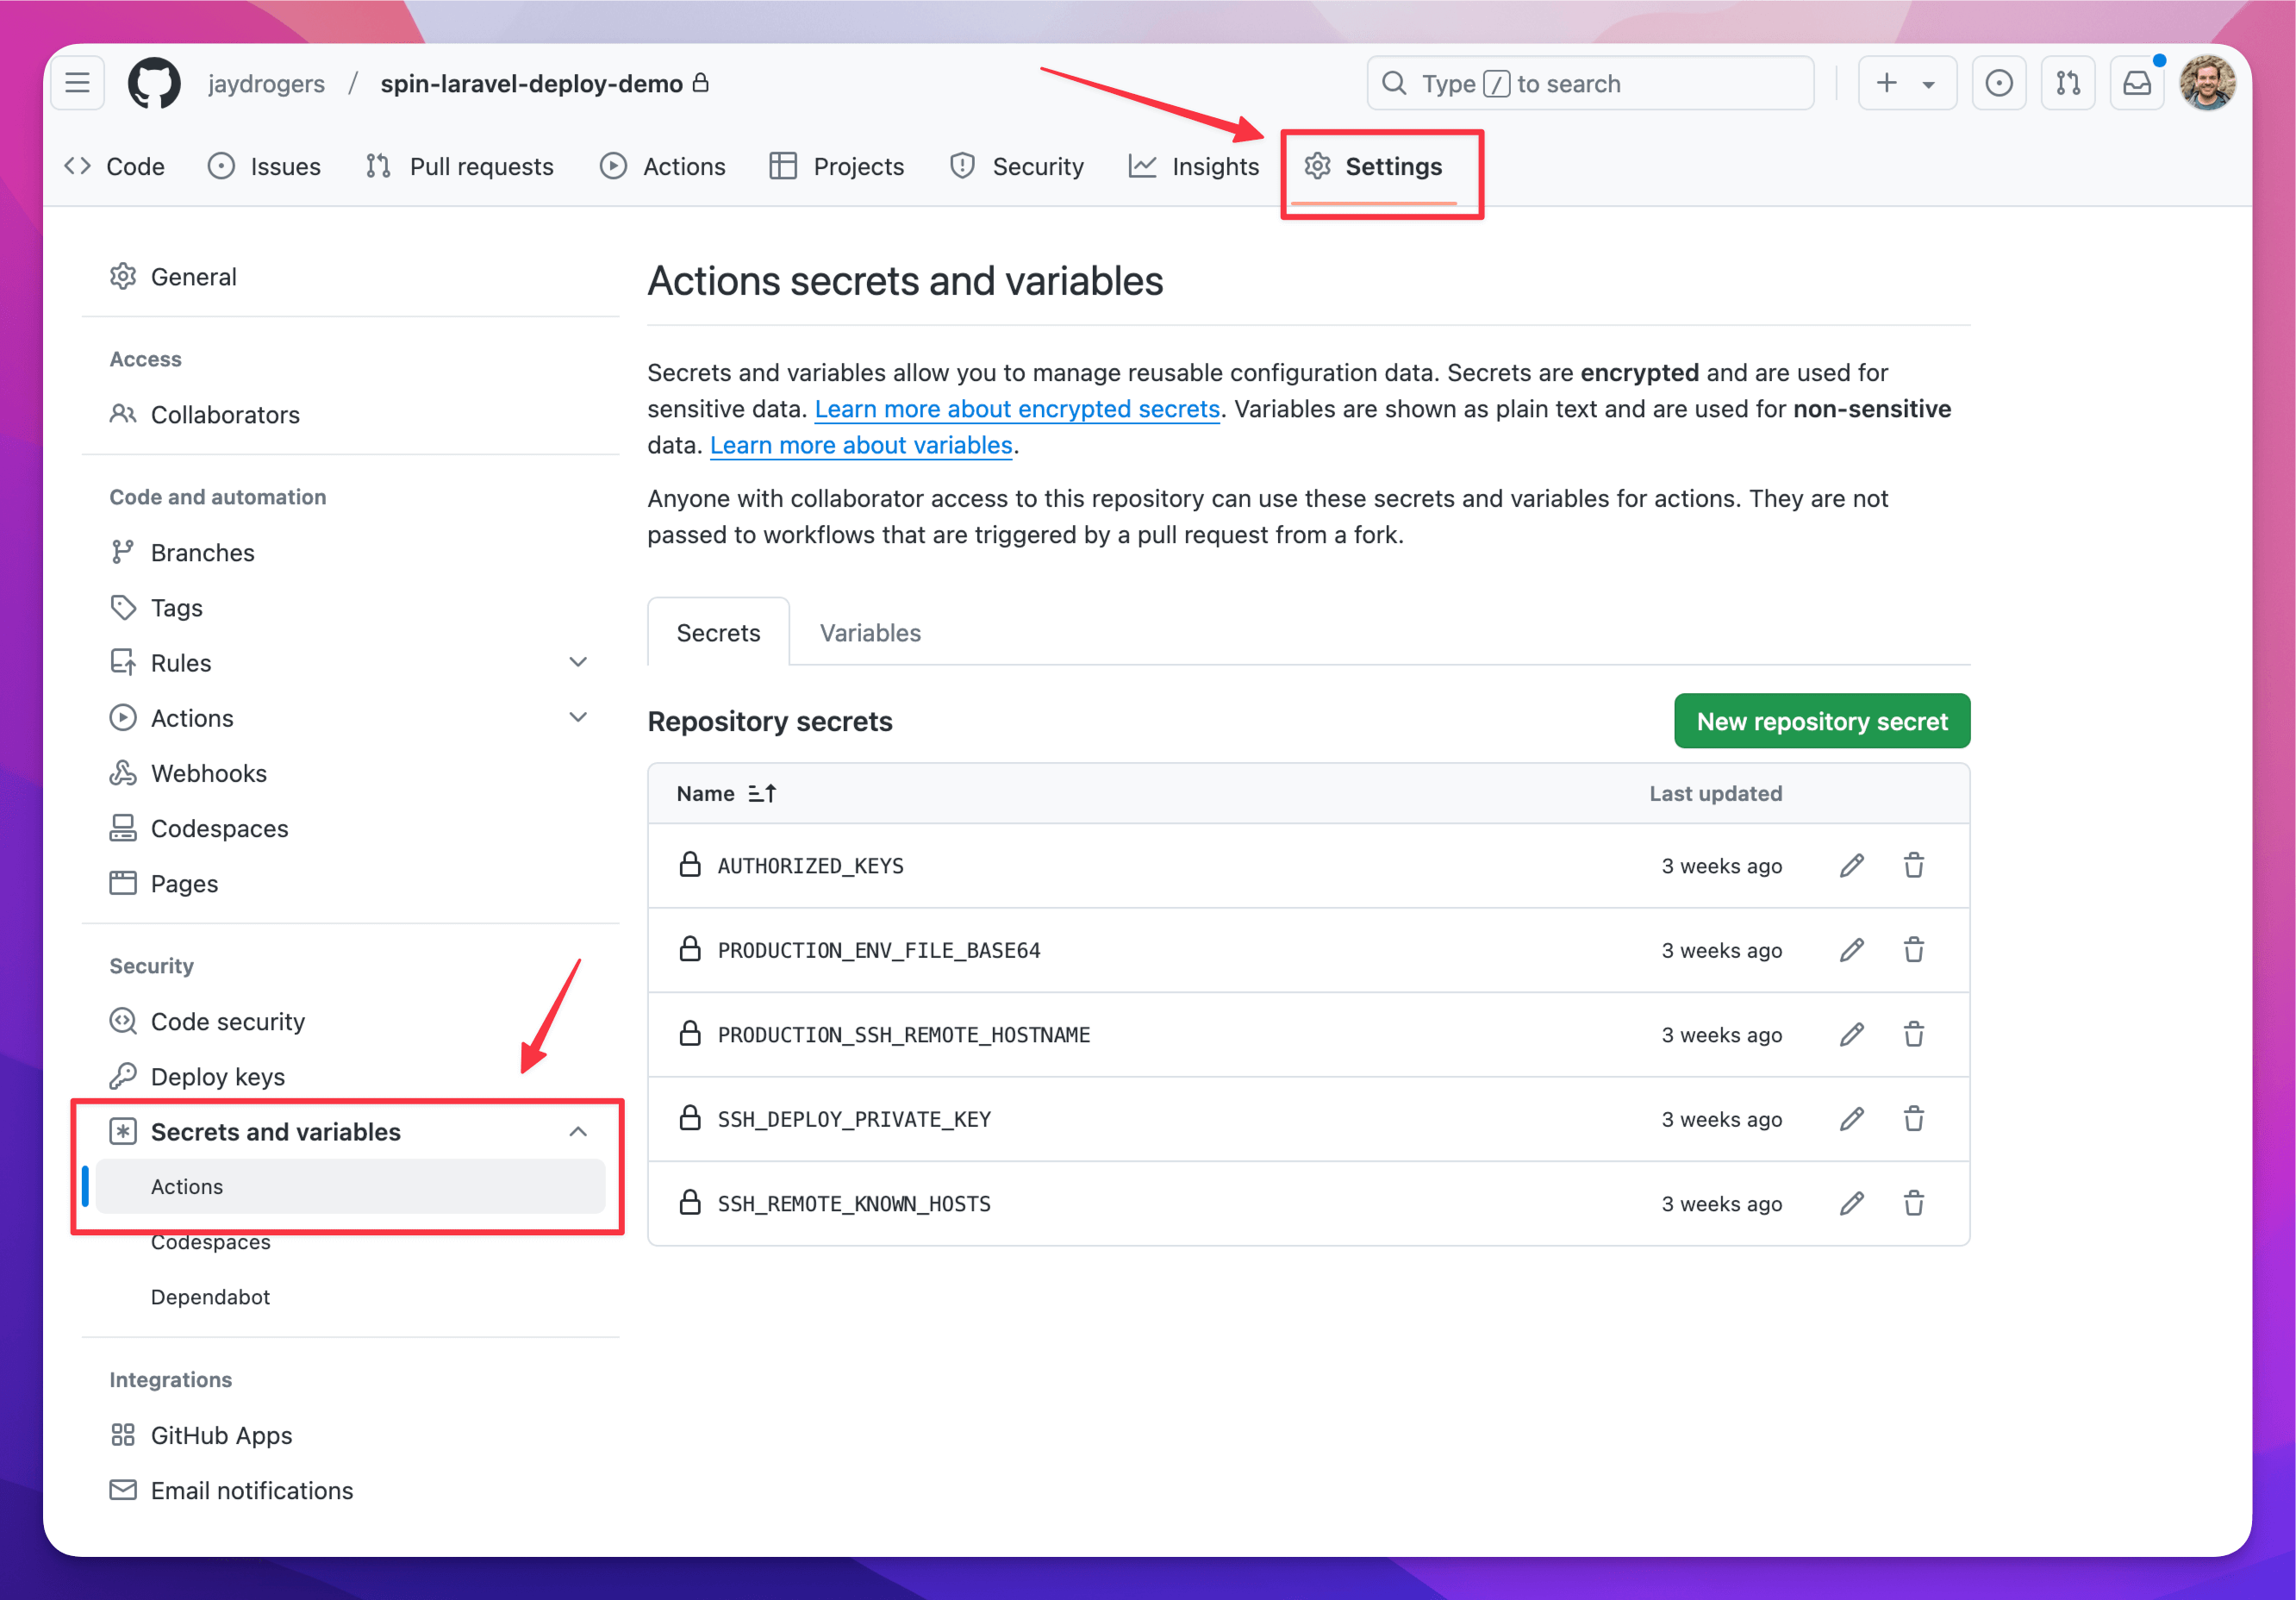
Task: Expand the Actions sidebar section chevron
Action: point(578,718)
